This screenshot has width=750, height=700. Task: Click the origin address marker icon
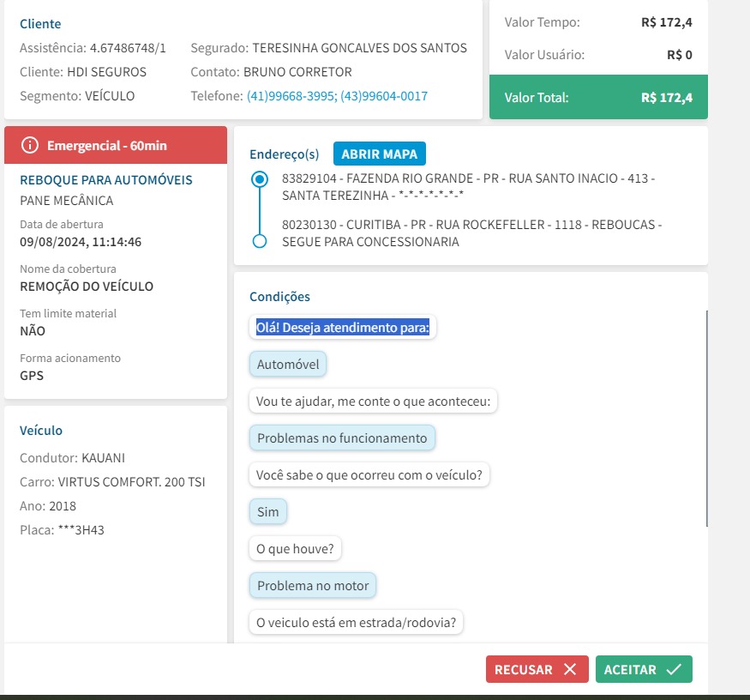259,179
